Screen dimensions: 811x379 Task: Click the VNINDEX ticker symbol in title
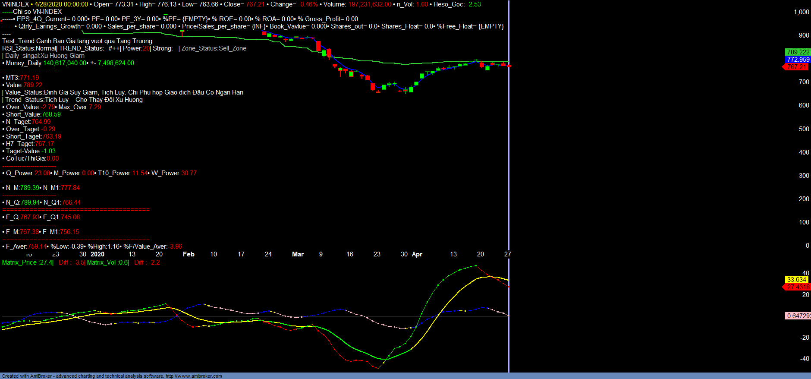point(16,4)
